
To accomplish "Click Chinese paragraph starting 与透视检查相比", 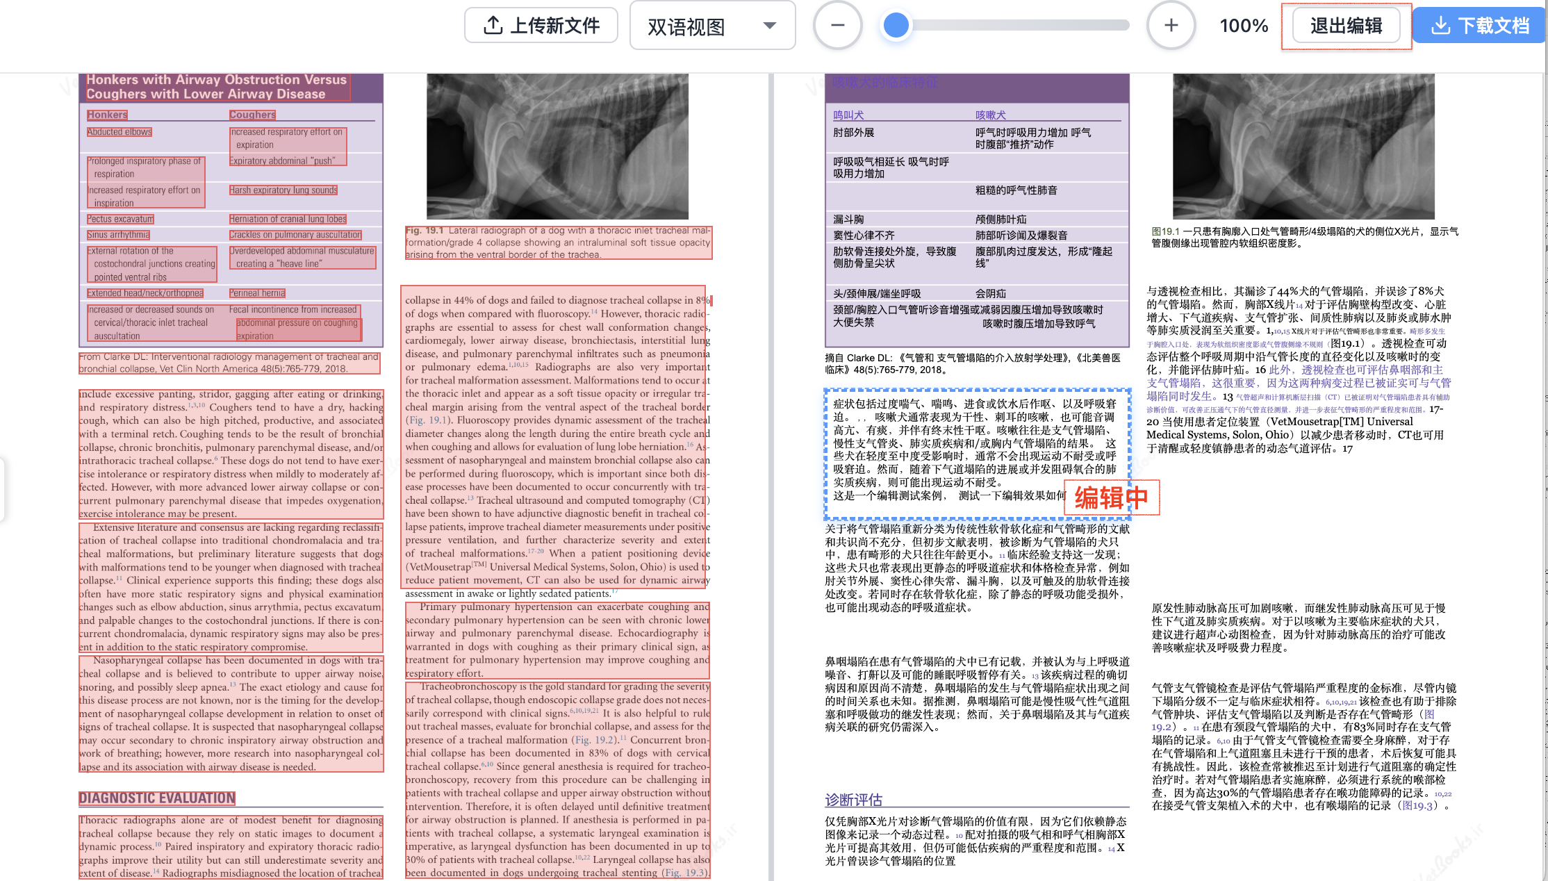I will (1299, 370).
